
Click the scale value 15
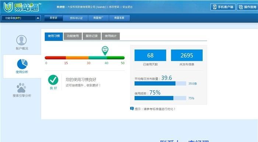[66, 63]
